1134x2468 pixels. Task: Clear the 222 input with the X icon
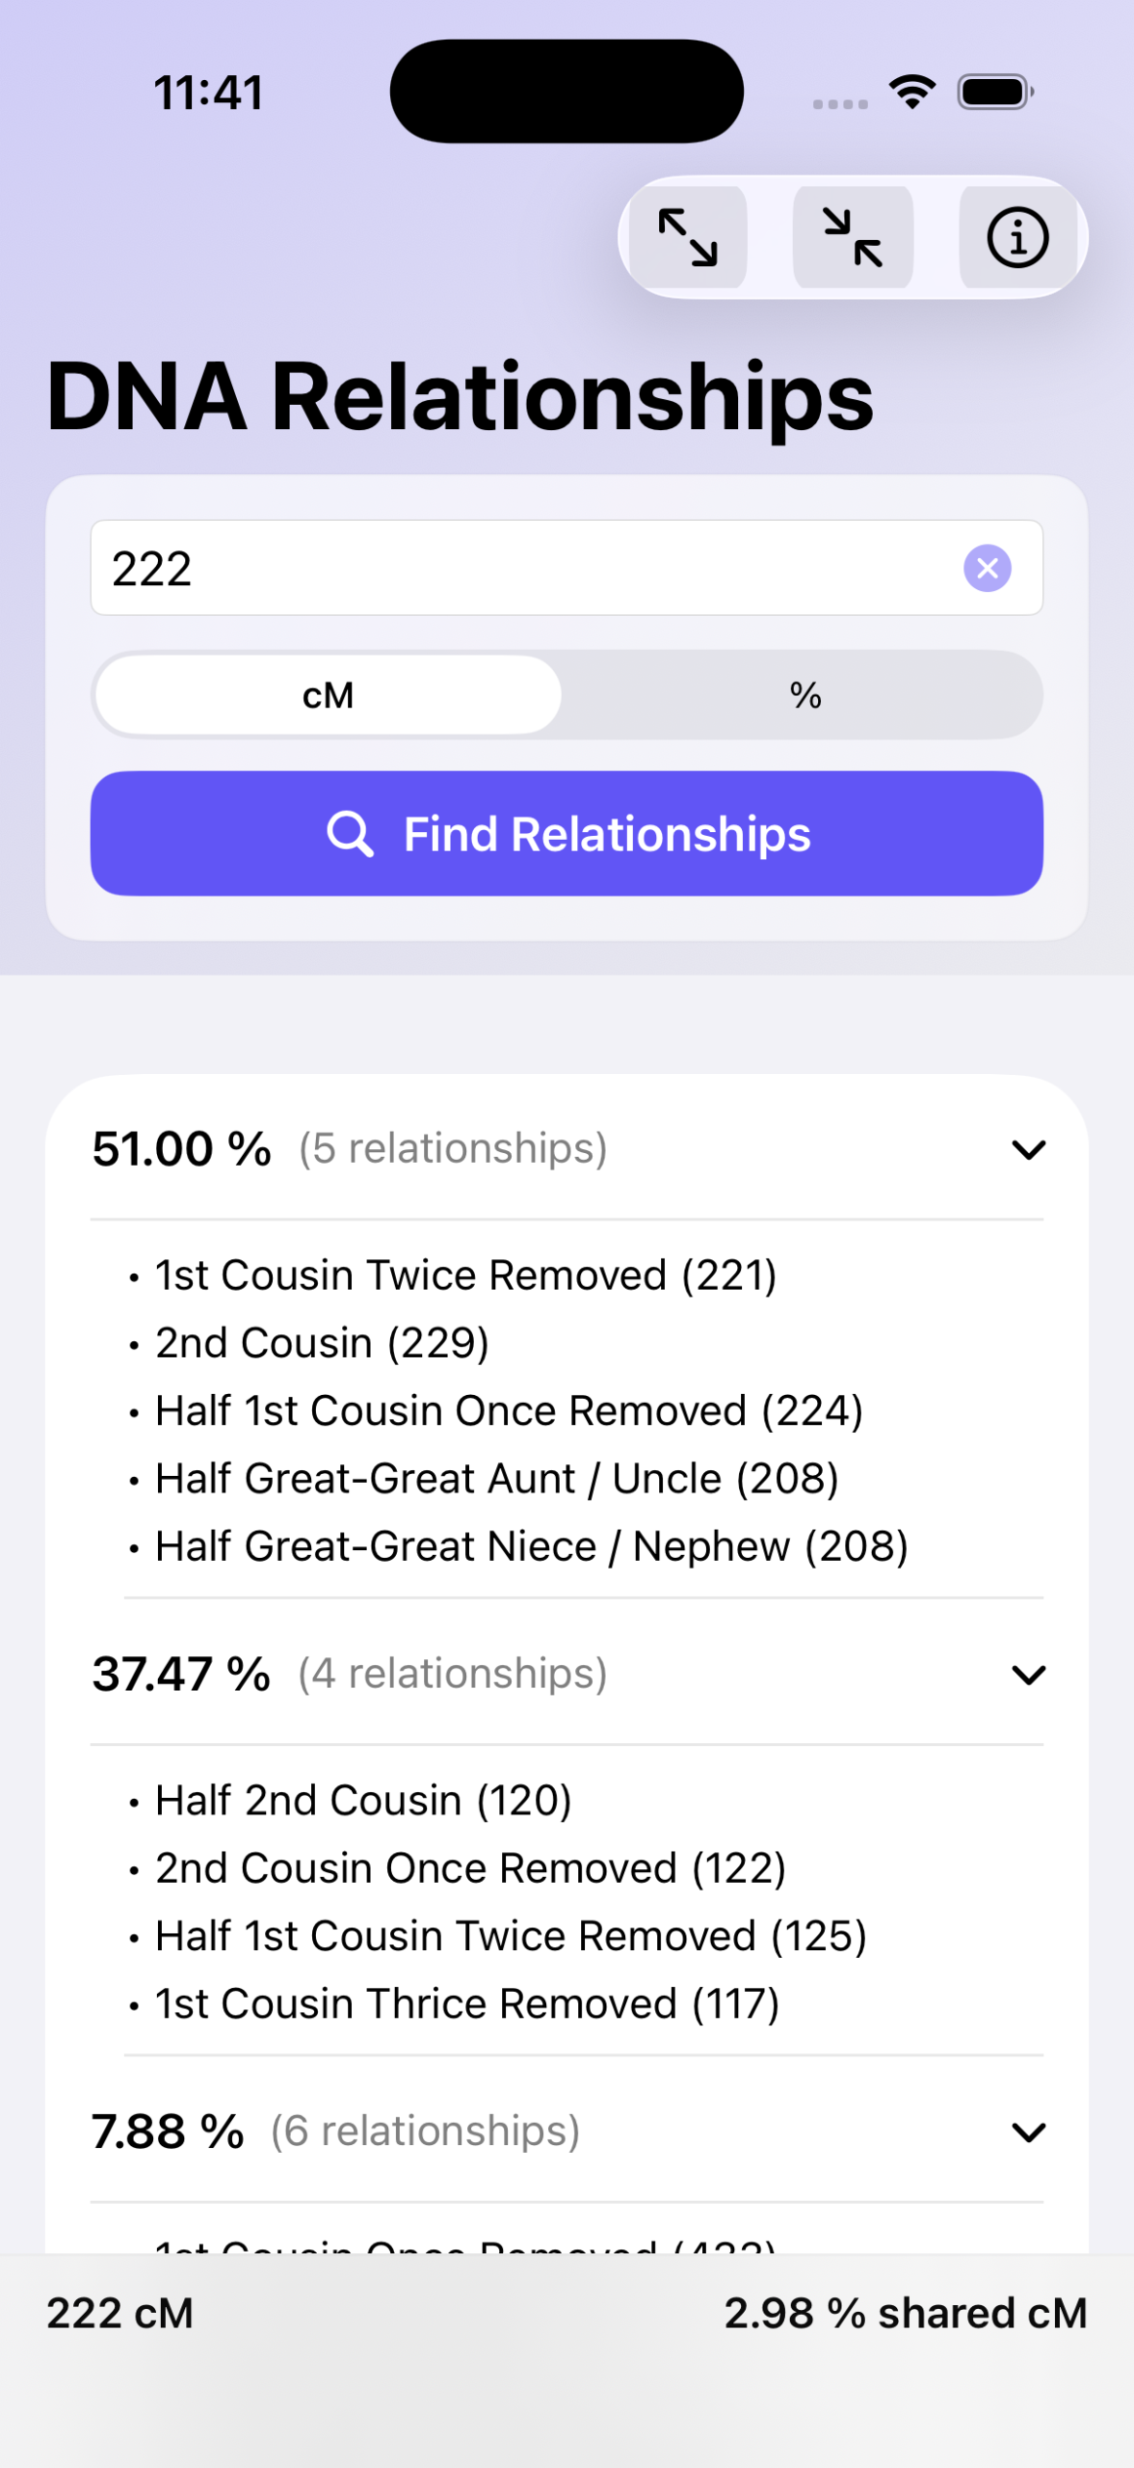(x=987, y=568)
